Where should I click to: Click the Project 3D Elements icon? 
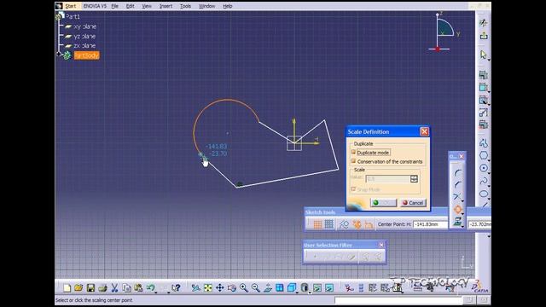coord(457,222)
